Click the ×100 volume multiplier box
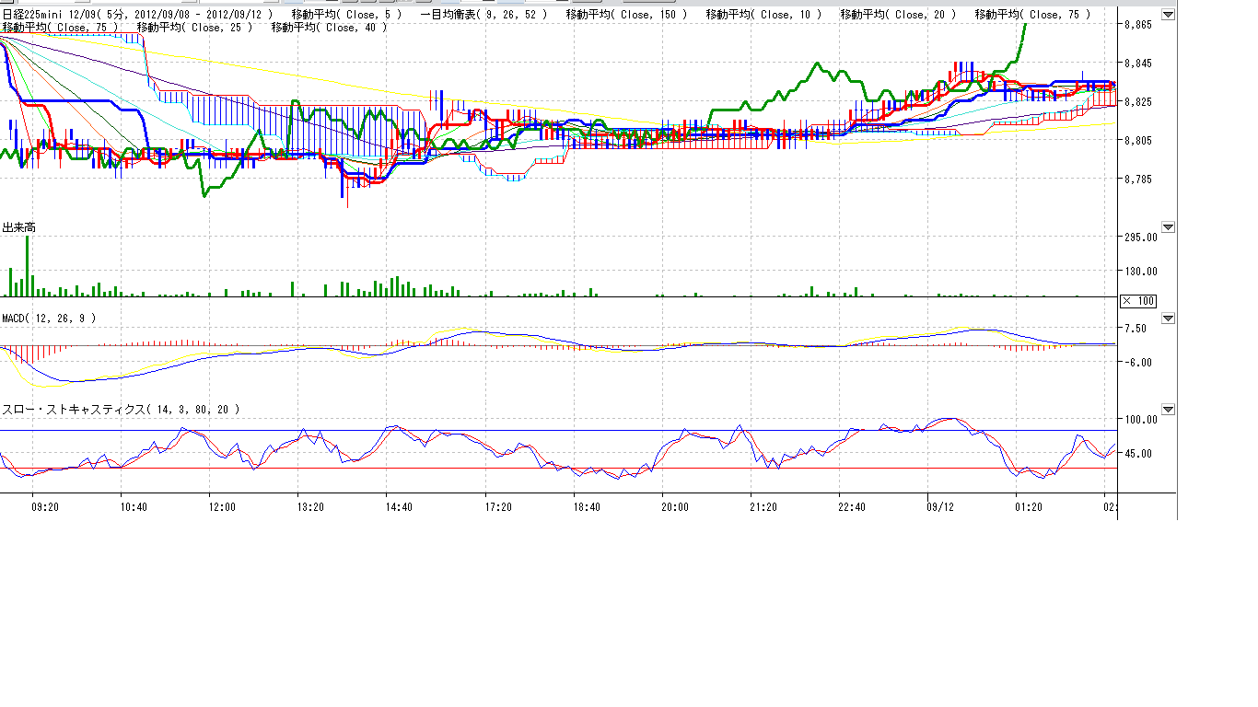 [x=1138, y=301]
